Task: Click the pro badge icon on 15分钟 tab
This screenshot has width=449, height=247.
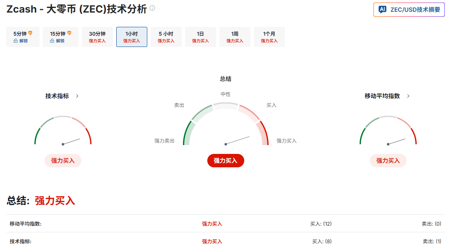Action: (x=69, y=33)
